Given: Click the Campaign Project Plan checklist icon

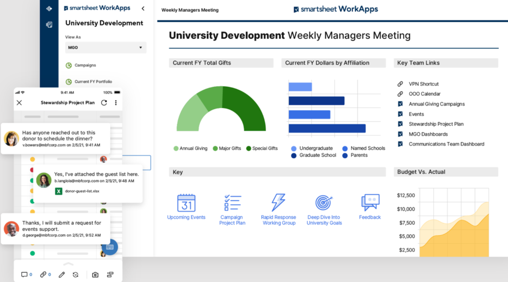Looking at the screenshot, I should [x=232, y=203].
